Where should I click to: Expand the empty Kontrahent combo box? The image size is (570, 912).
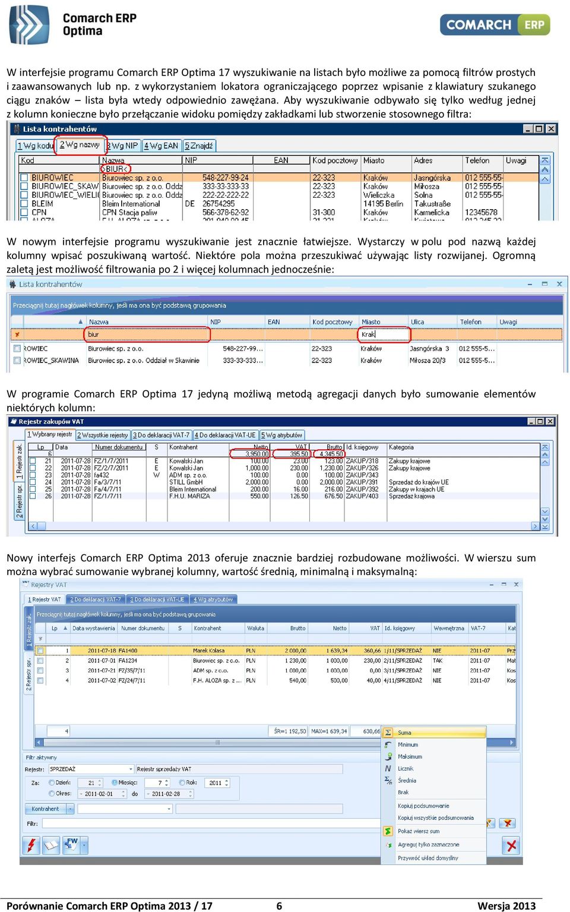(x=169, y=809)
